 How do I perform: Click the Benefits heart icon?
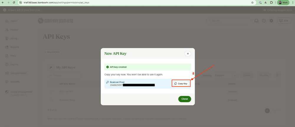click(7, 82)
